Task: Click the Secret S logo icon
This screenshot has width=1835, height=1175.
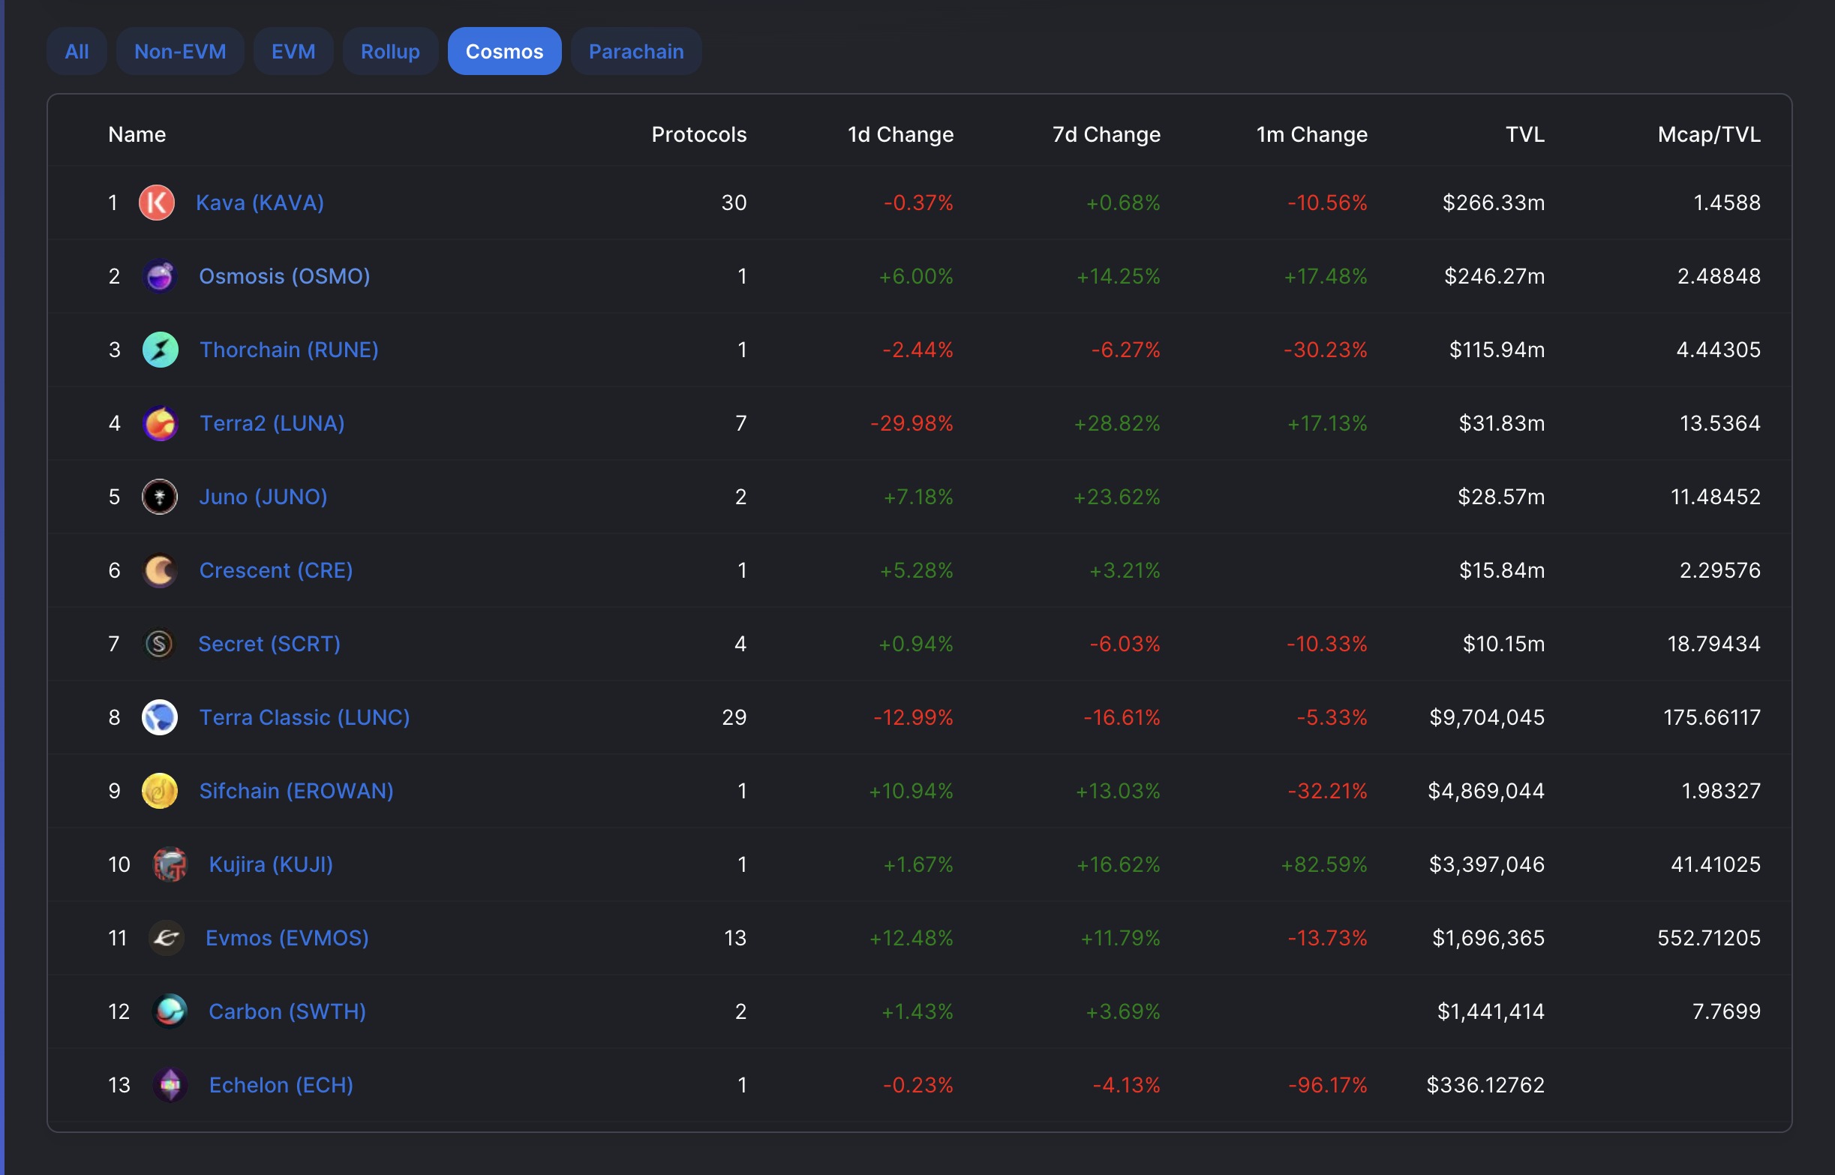Action: (x=158, y=644)
